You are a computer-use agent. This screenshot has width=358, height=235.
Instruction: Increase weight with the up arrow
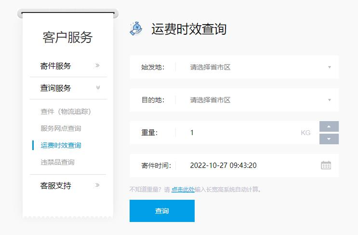pos(329,126)
